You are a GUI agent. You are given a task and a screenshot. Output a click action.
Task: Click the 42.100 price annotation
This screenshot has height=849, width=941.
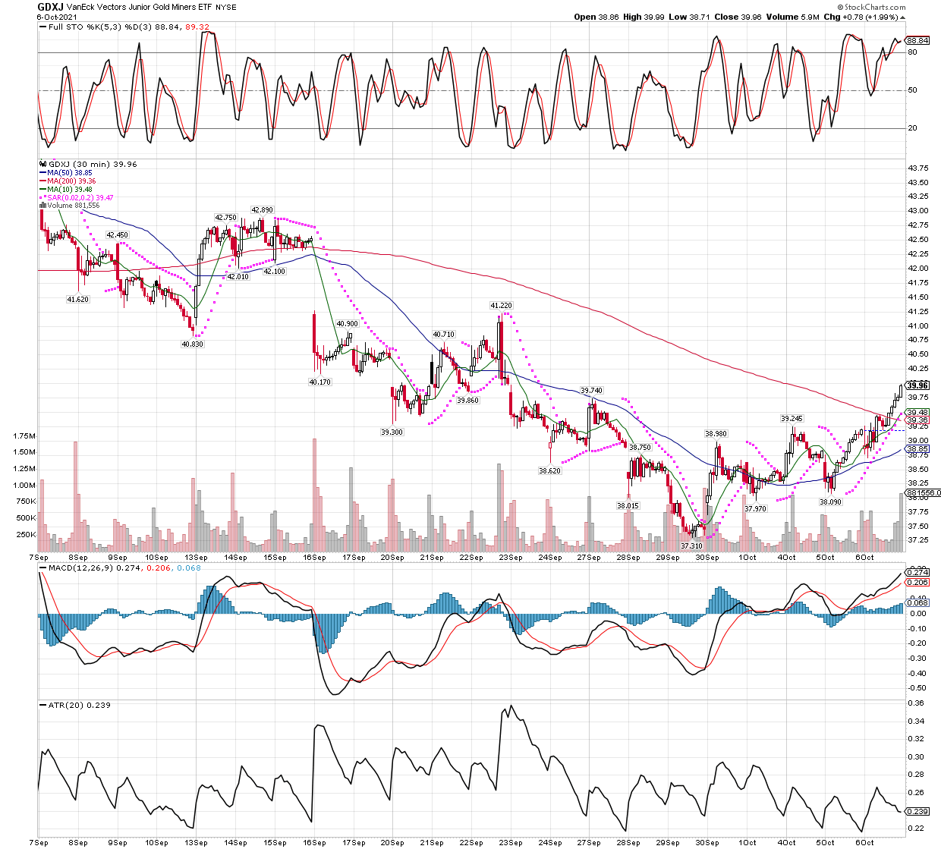pos(274,271)
